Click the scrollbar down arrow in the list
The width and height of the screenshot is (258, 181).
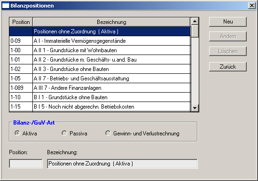click(x=195, y=108)
